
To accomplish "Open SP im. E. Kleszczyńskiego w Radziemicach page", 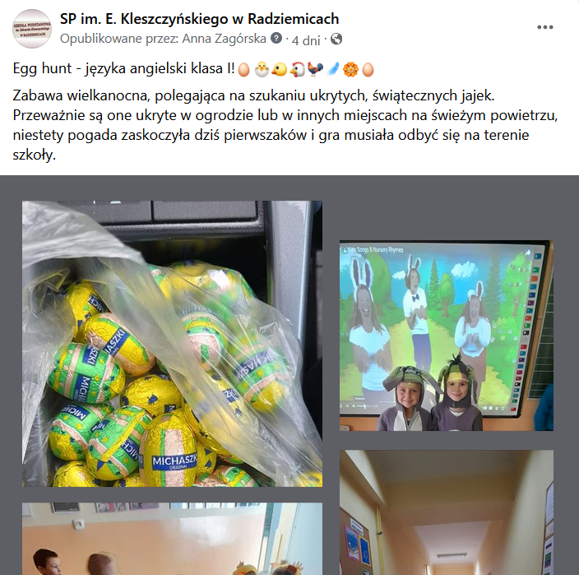I will click(199, 19).
